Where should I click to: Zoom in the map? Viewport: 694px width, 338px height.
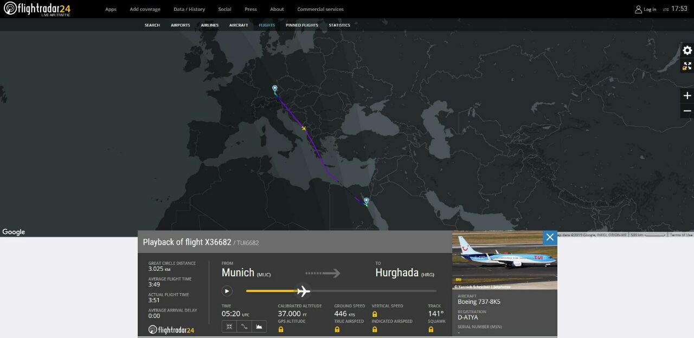(x=687, y=96)
